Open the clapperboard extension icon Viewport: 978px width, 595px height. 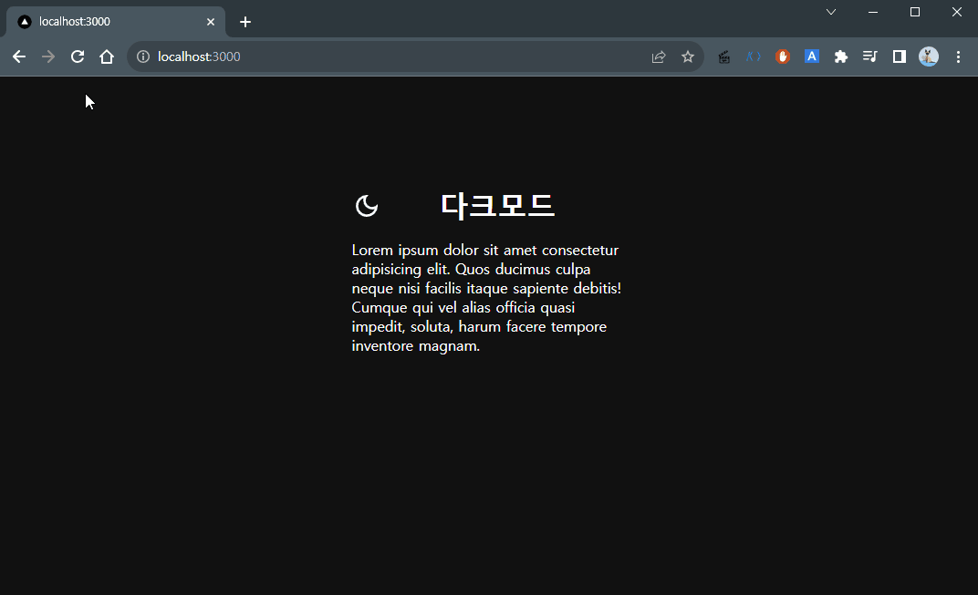[x=724, y=56]
